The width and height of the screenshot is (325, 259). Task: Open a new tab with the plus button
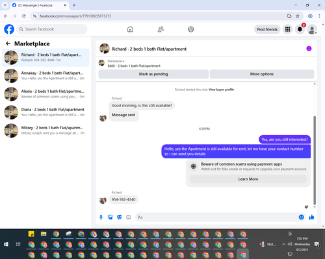click(74, 5)
